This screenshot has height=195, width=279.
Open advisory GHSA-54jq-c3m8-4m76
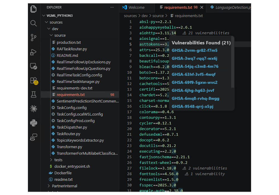(x=195, y=66)
